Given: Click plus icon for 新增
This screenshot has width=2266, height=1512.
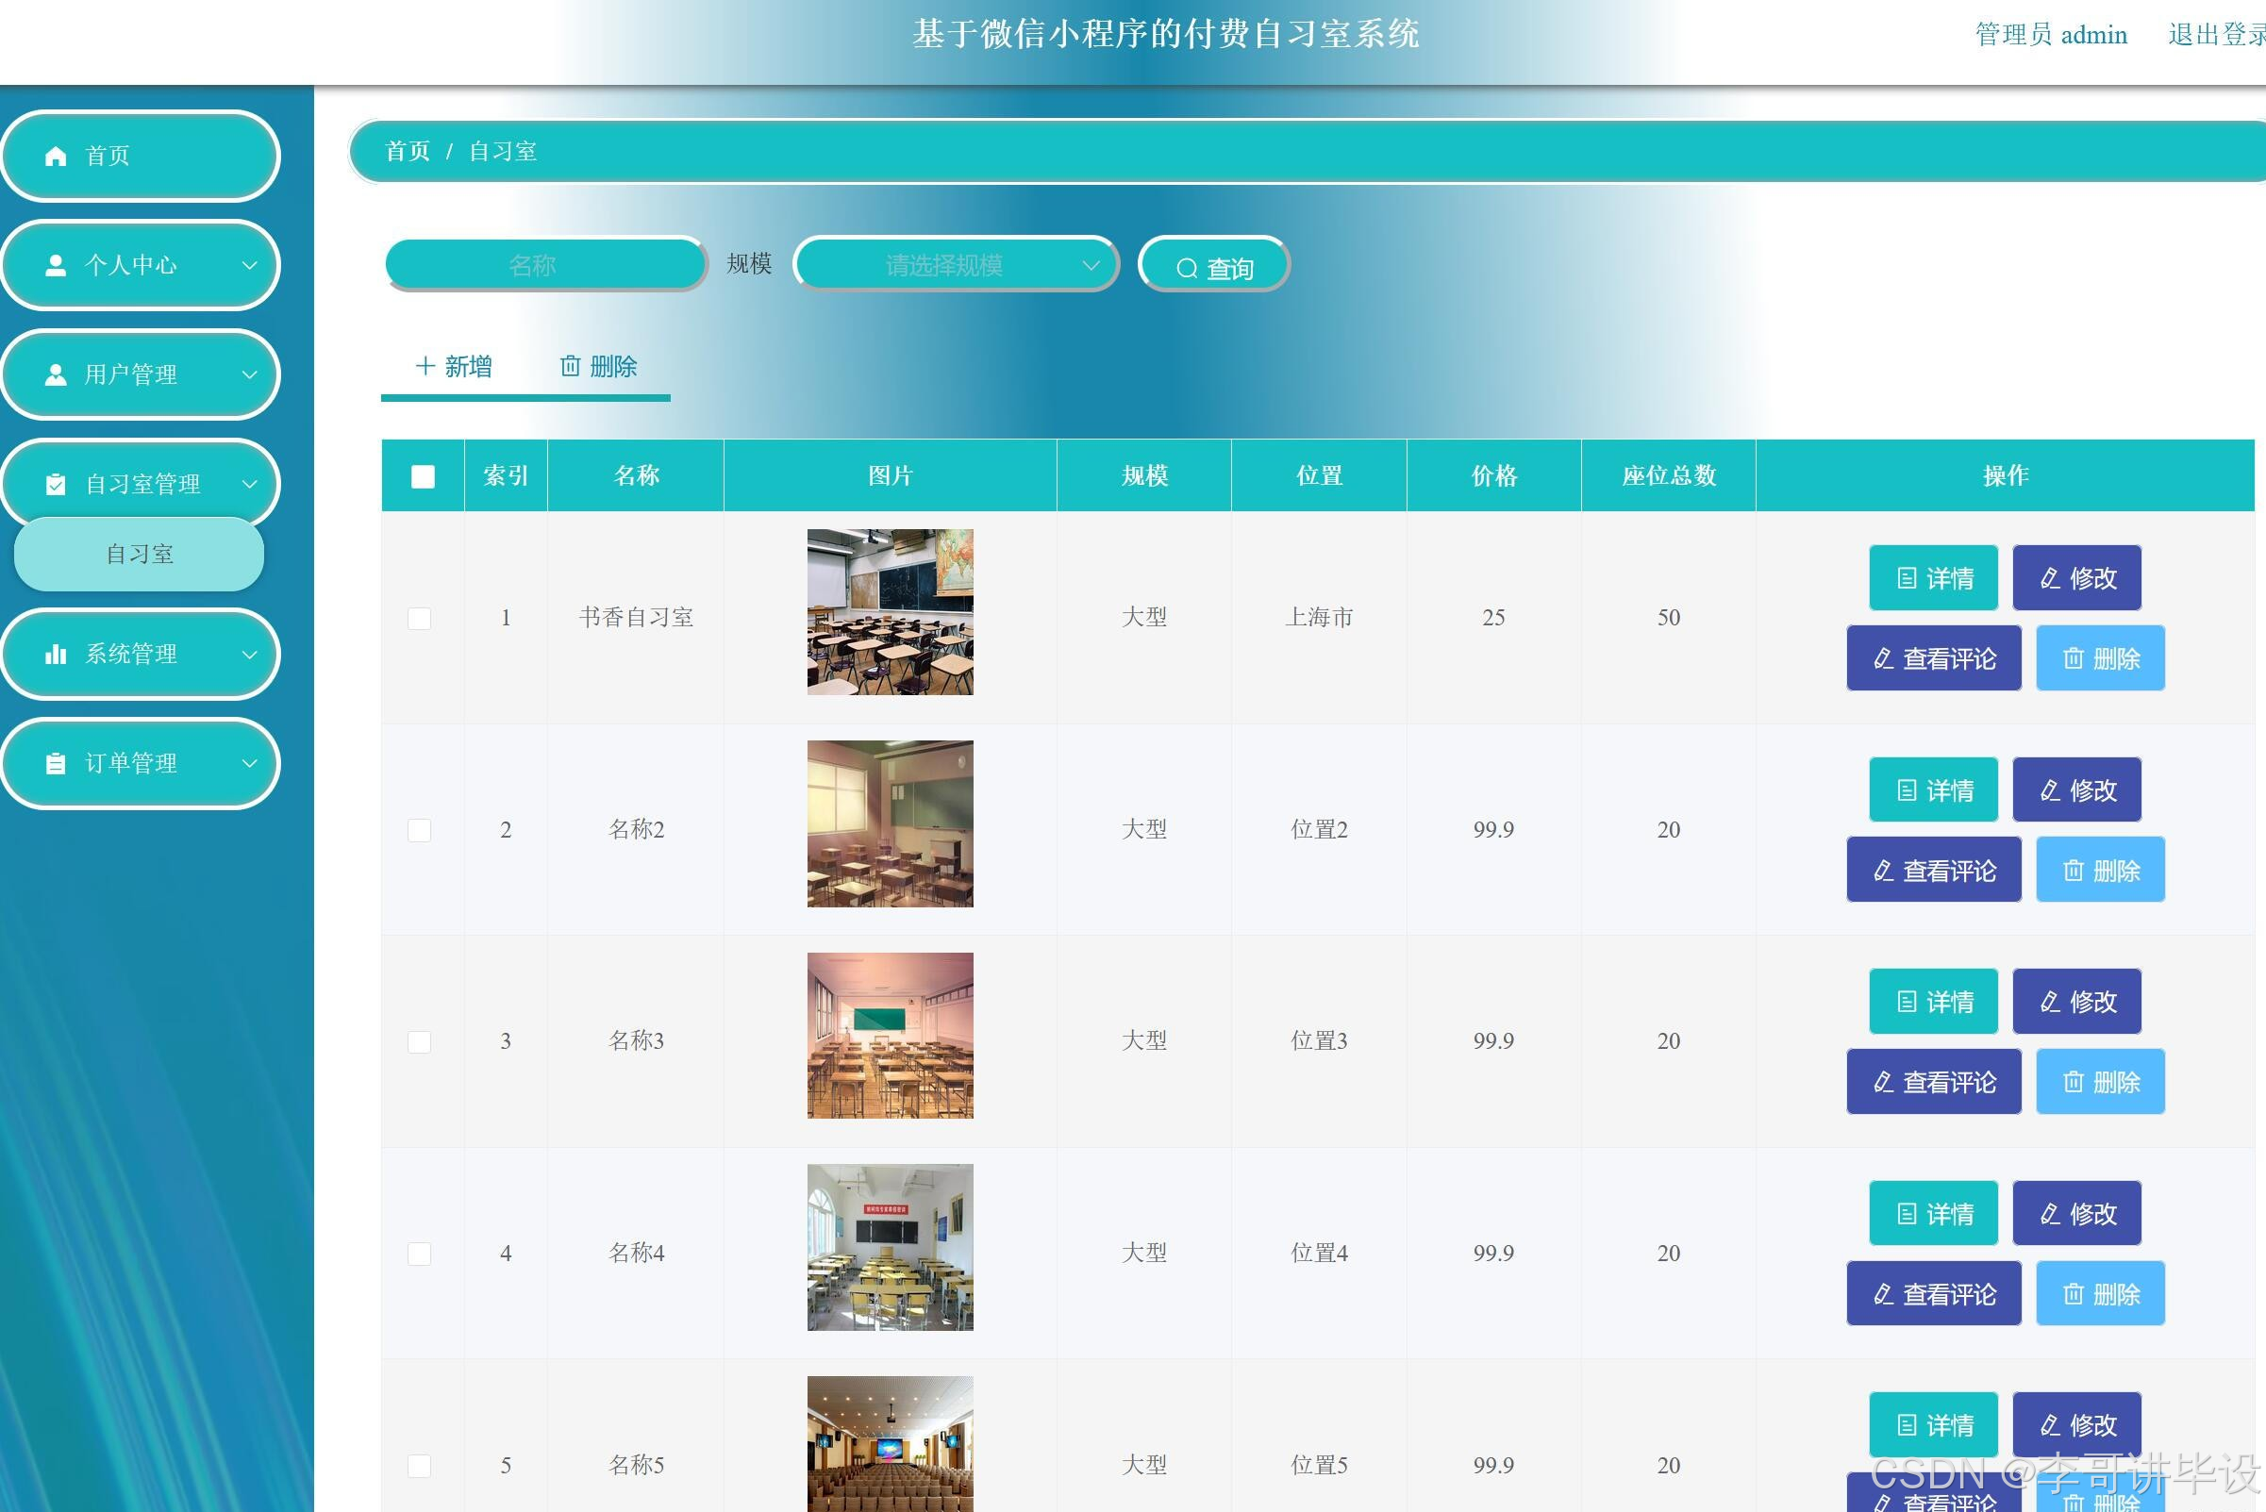Looking at the screenshot, I should pyautogui.click(x=425, y=366).
